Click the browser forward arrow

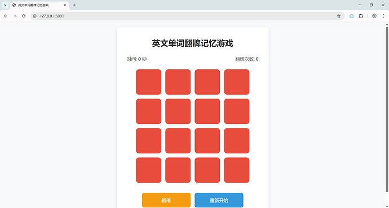15,16
